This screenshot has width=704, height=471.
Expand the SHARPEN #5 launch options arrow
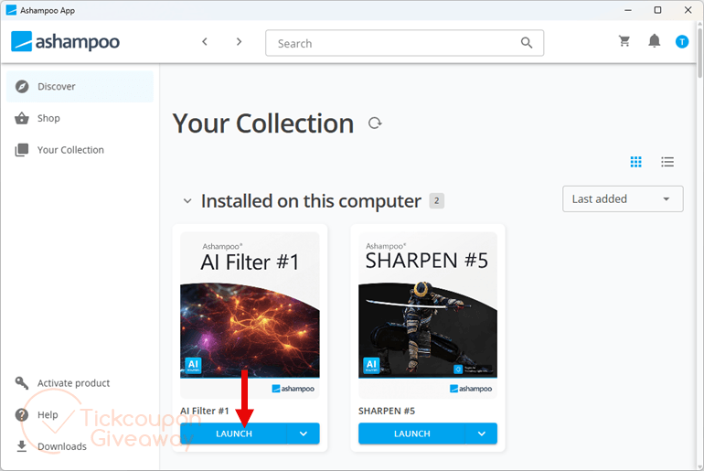482,434
